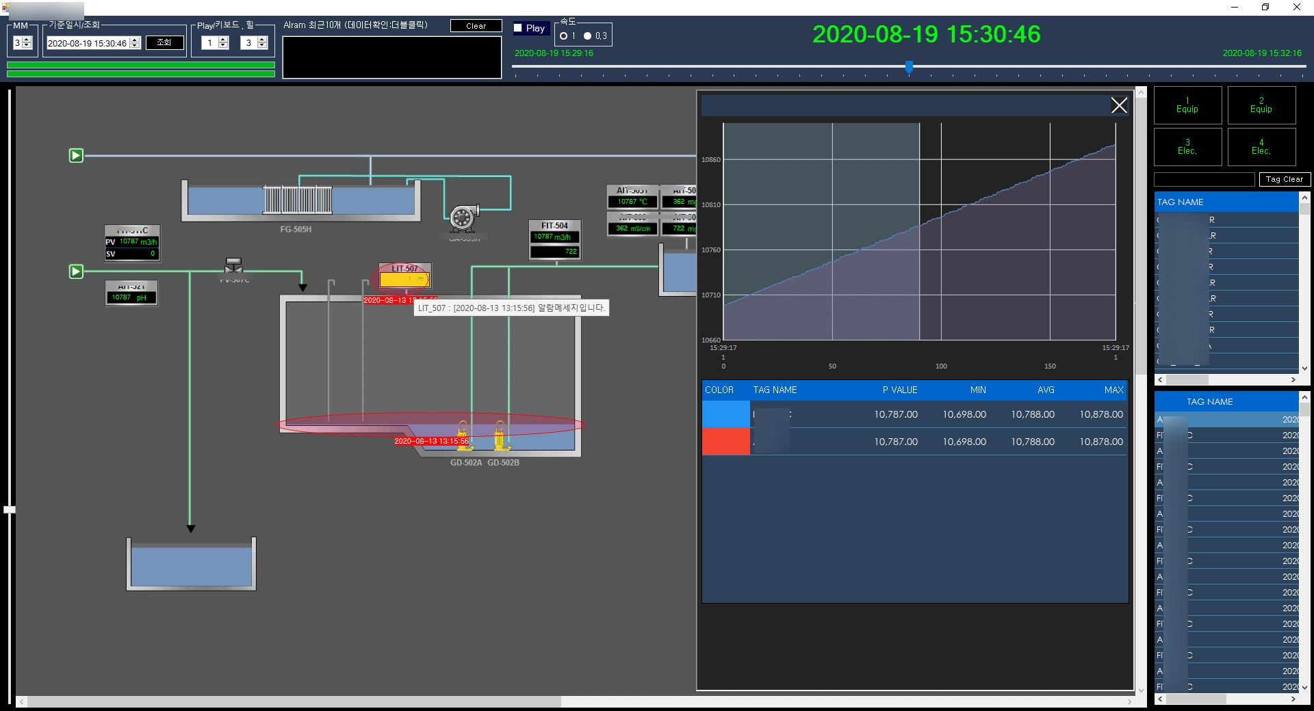Click the LIT-507 yellow level indicator
This screenshot has width=1314, height=711.
(404, 279)
